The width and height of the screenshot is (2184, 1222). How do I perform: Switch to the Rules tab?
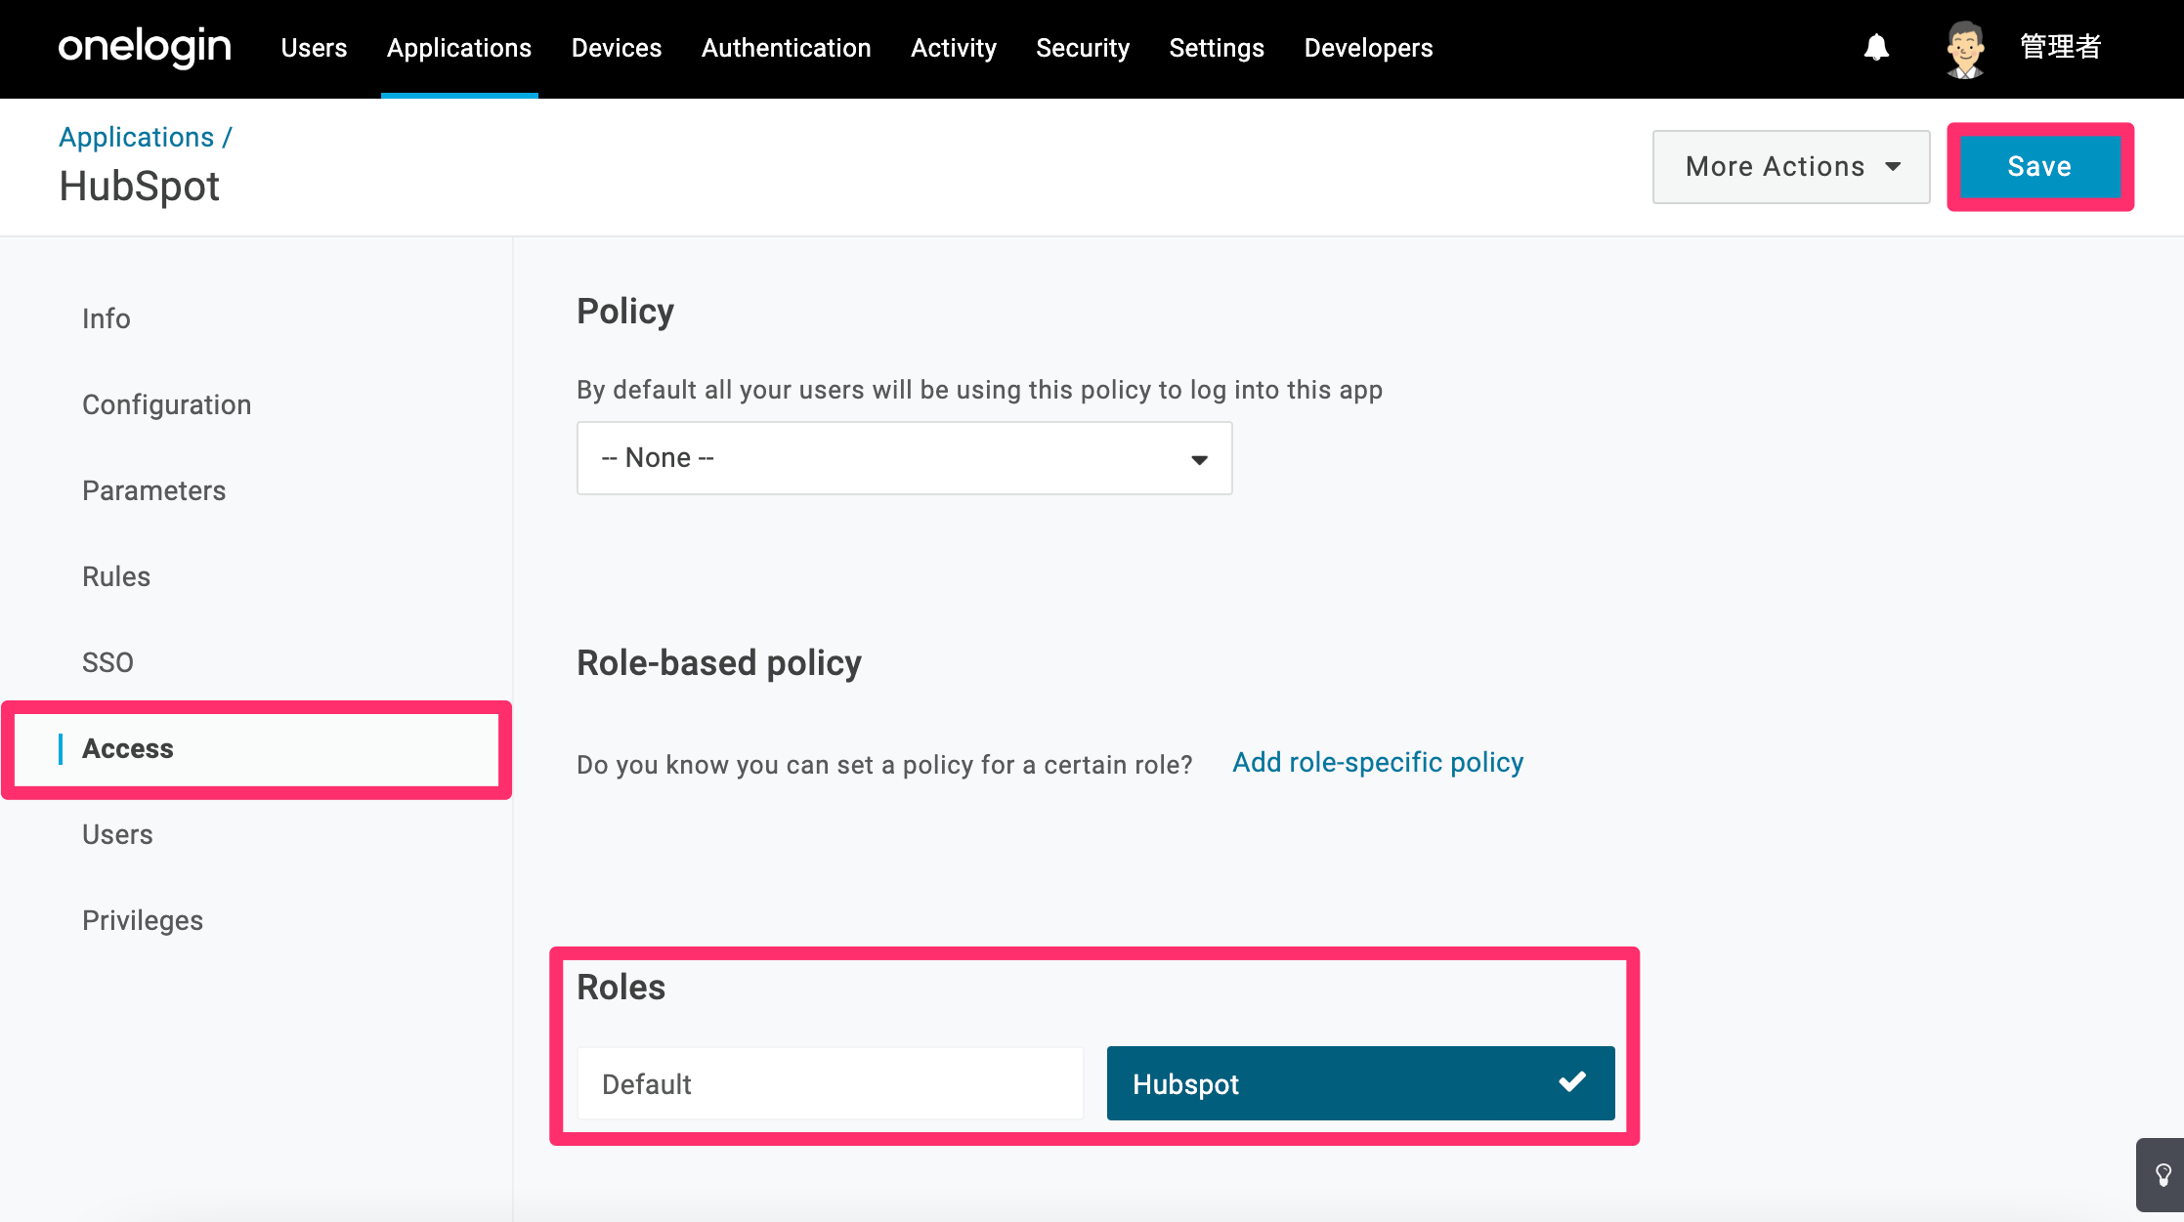click(116, 576)
